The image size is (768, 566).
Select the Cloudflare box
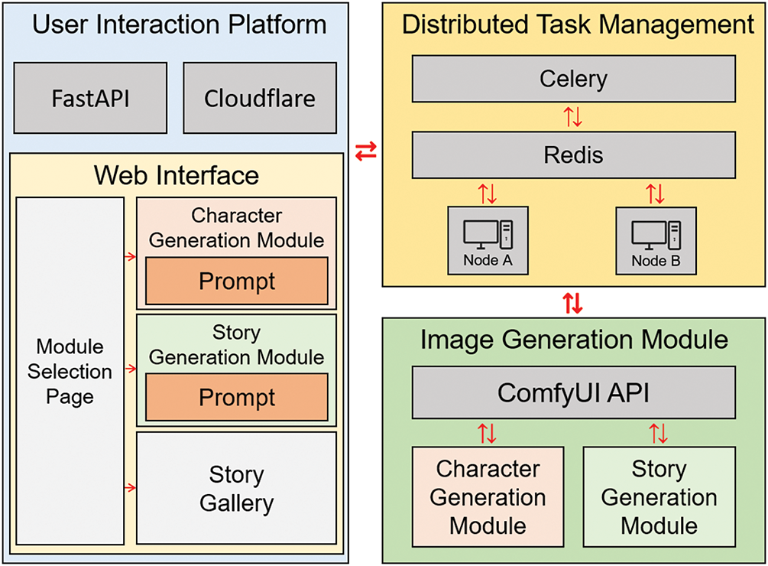pyautogui.click(x=259, y=98)
